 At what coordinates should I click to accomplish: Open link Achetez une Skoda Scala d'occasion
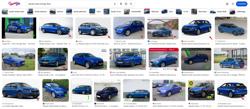(163, 75)
